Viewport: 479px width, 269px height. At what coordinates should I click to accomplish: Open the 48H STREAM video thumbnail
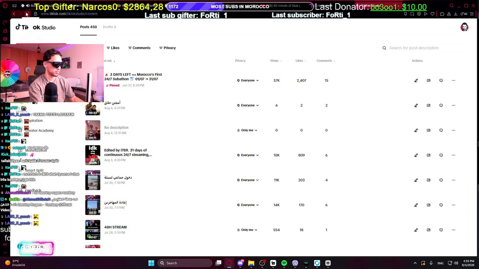pos(93,230)
